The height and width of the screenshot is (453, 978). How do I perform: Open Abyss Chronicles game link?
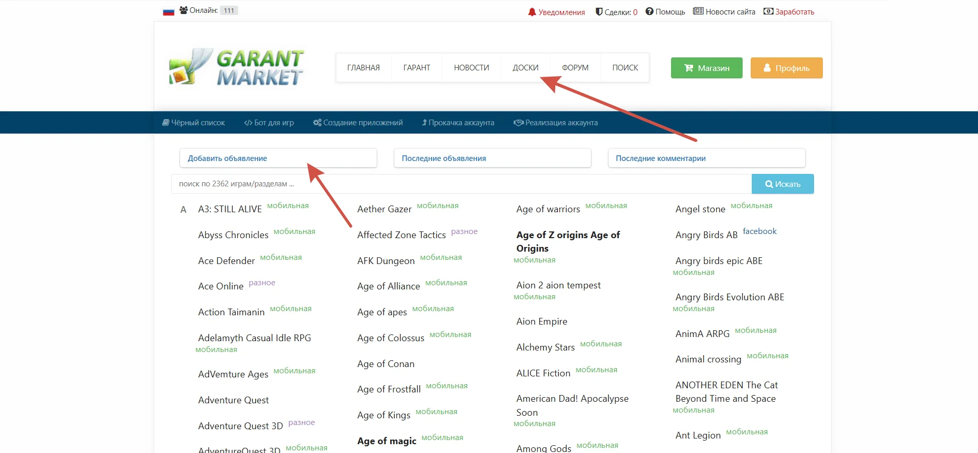pyautogui.click(x=233, y=235)
